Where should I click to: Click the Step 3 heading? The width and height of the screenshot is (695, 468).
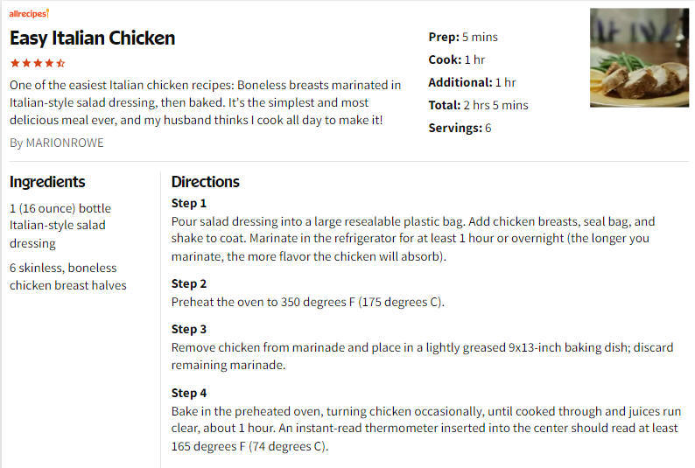tap(189, 330)
